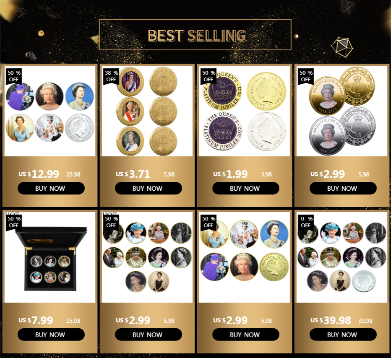Screen dimensions: 391x358
Task: Open the six colored Queen portrait coins image
Action: click(50, 111)
